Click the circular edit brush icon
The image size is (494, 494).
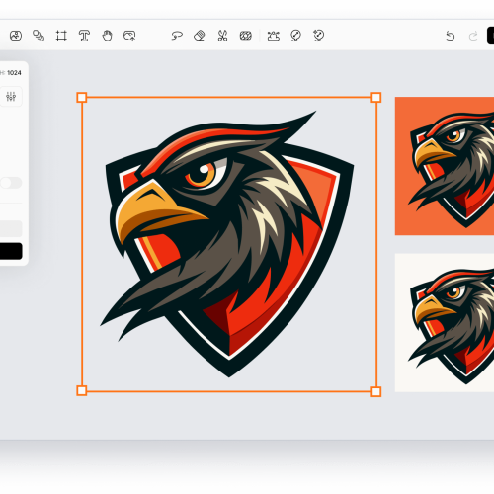pyautogui.click(x=295, y=36)
